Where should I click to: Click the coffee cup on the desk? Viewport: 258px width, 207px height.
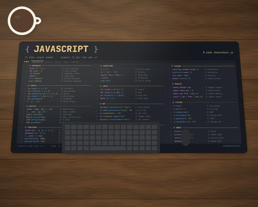tap(24, 21)
